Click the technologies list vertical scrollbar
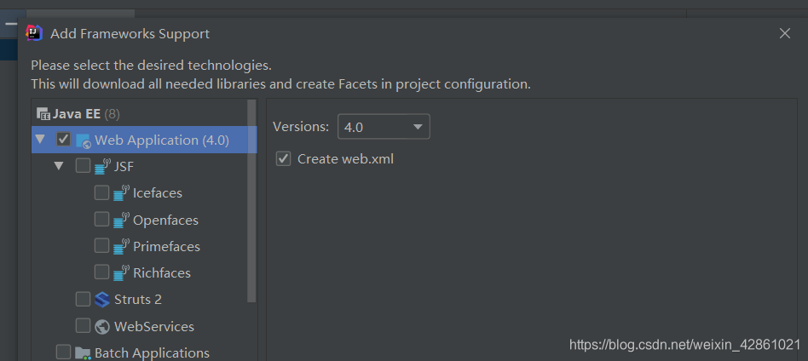 click(252, 201)
